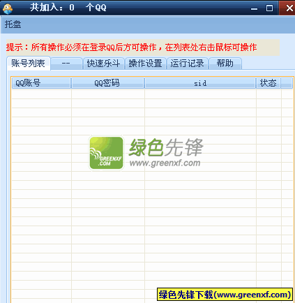Sort by the QQ账号 column header
The width and height of the screenshot is (295, 303).
(41, 83)
